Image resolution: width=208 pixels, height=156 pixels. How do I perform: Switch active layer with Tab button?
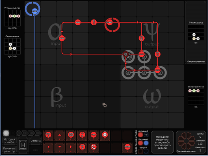(146, 135)
